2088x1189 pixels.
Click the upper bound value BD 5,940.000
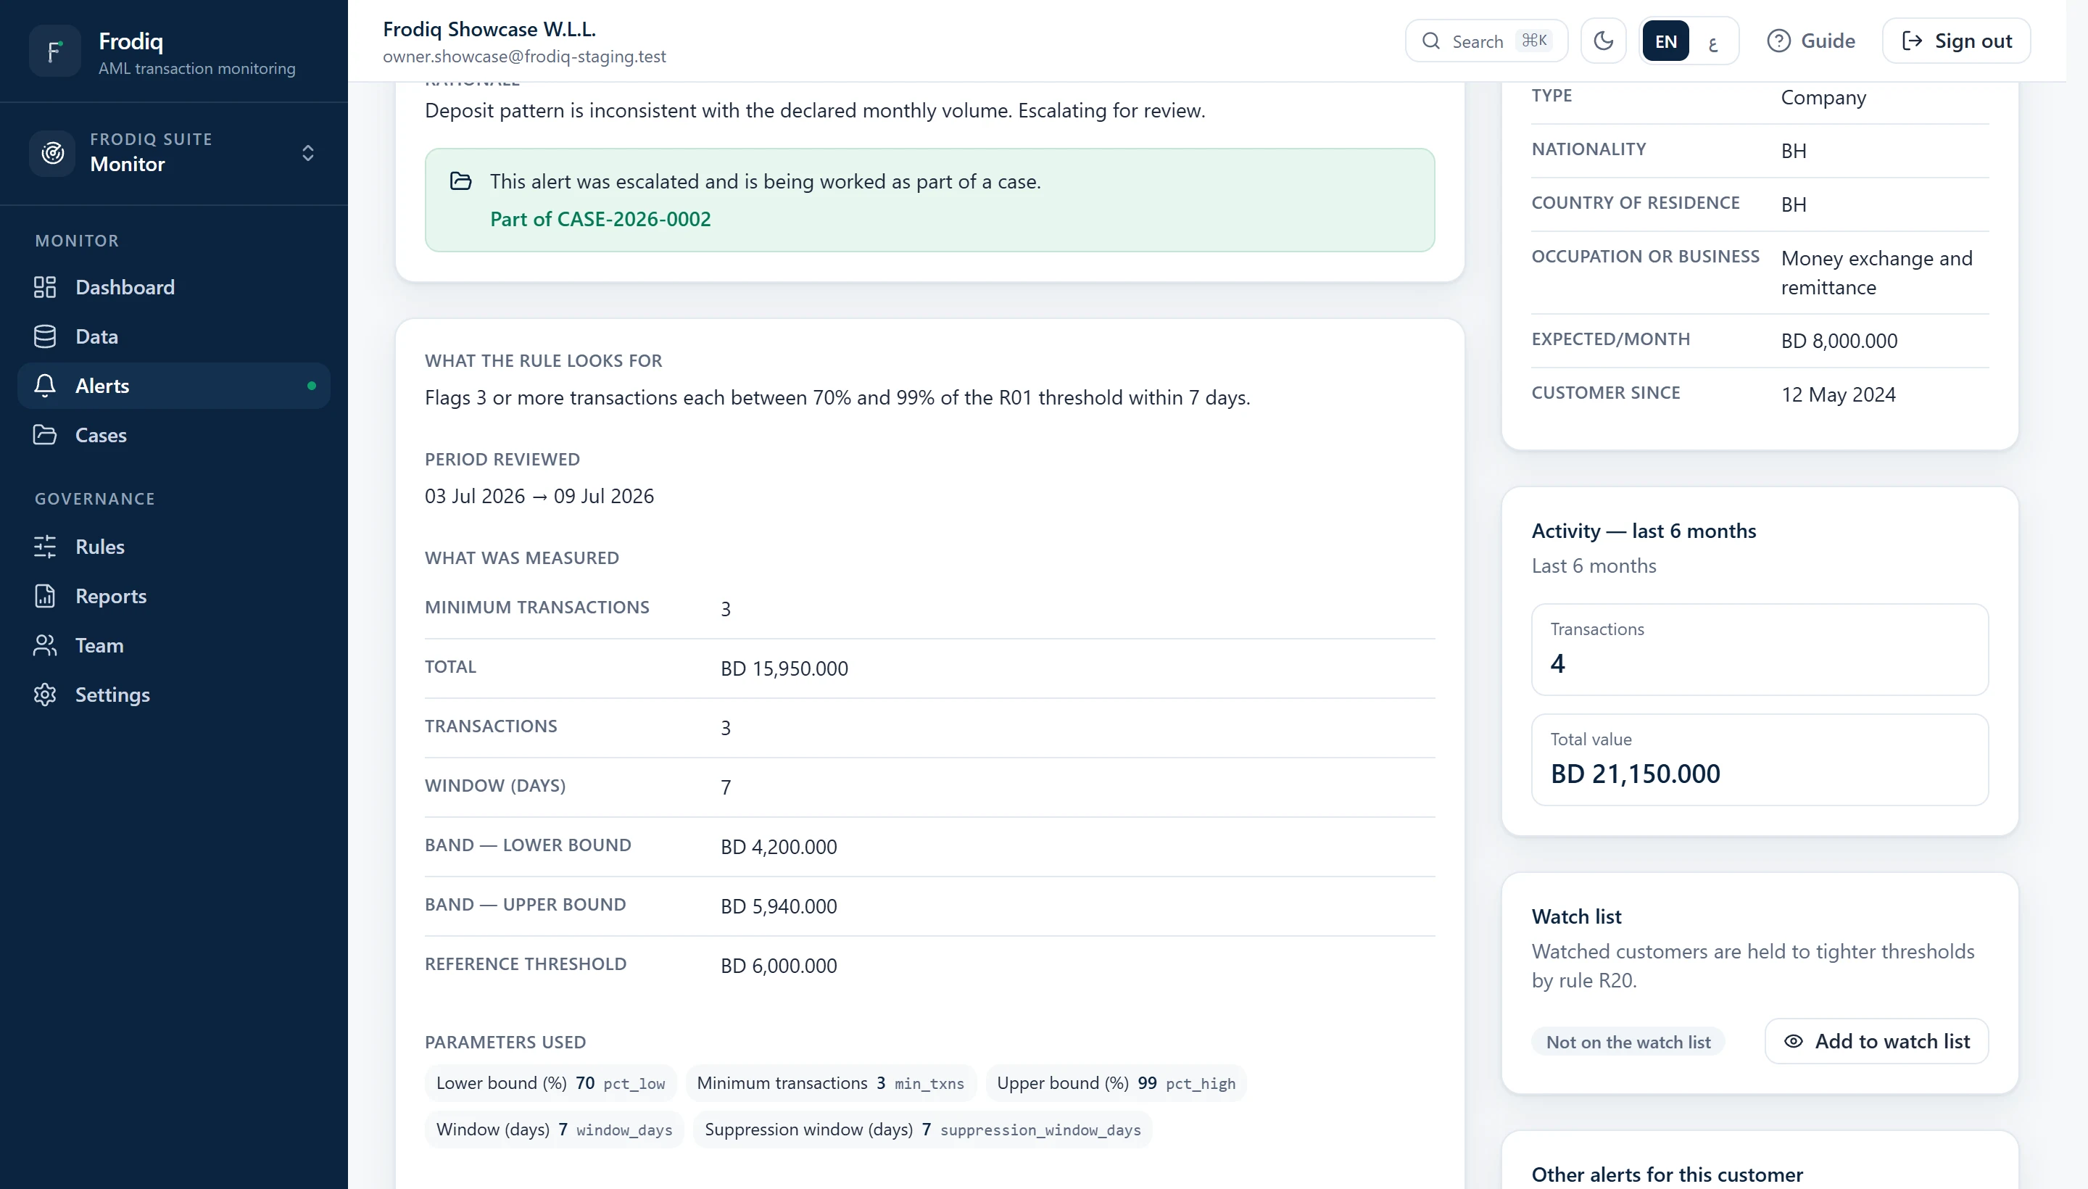point(778,906)
